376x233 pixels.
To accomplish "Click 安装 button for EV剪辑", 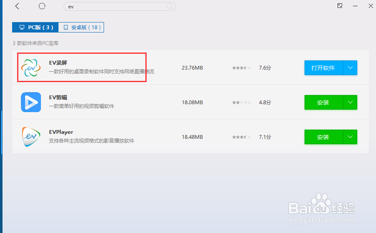I will tap(324, 103).
